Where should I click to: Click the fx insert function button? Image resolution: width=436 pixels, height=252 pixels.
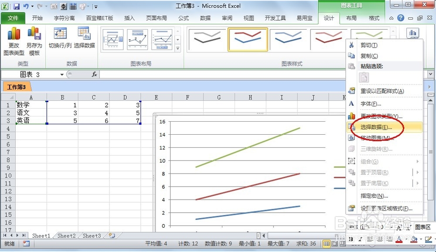[x=94, y=74]
